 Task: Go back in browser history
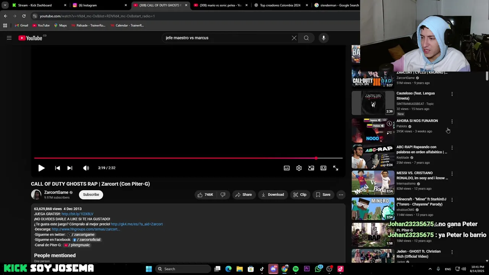click(5, 16)
